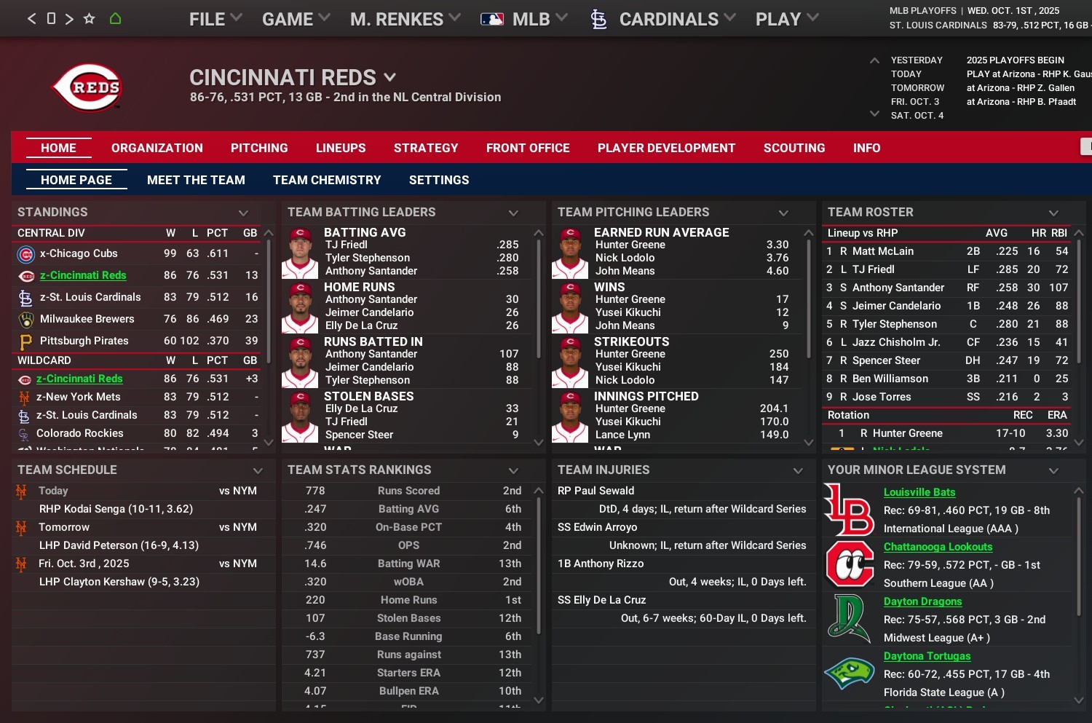Image resolution: width=1092 pixels, height=723 pixels.
Task: Click the Stolen Bases leader player photo
Action: 300,416
